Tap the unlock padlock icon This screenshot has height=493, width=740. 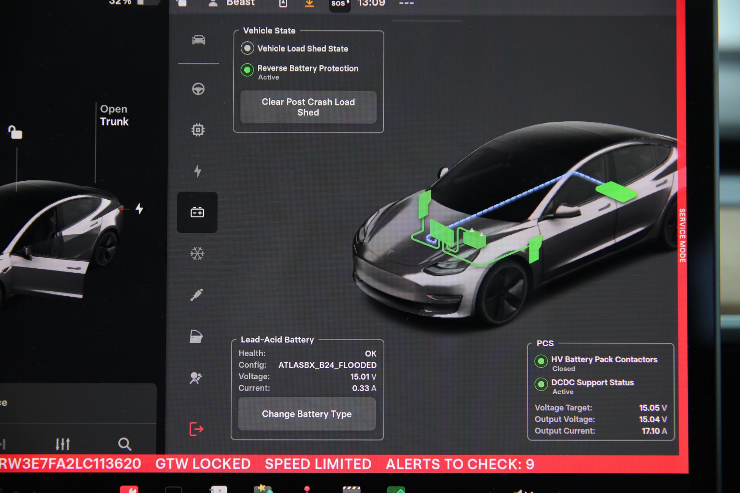tap(16, 132)
